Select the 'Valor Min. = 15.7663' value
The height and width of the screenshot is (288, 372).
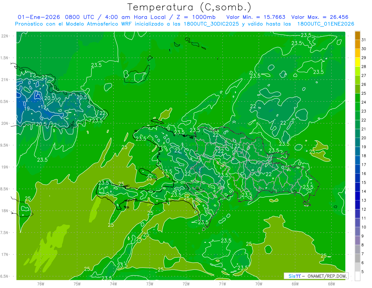coord(256,17)
